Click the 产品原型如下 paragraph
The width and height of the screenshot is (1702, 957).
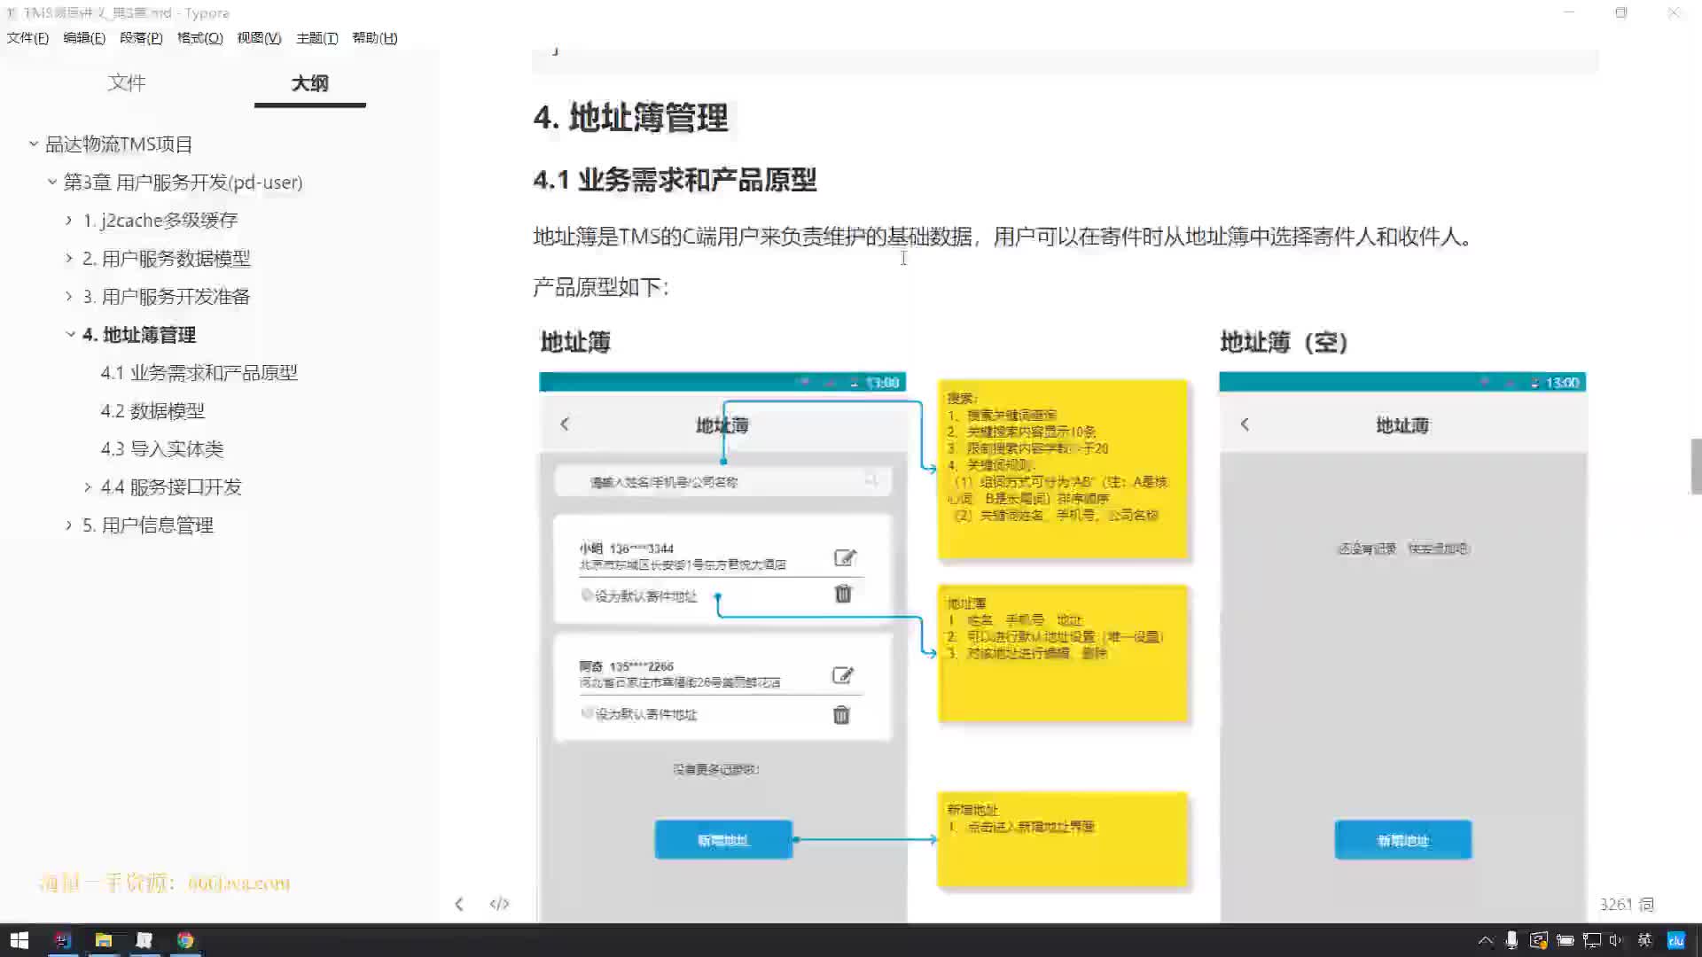pos(601,286)
